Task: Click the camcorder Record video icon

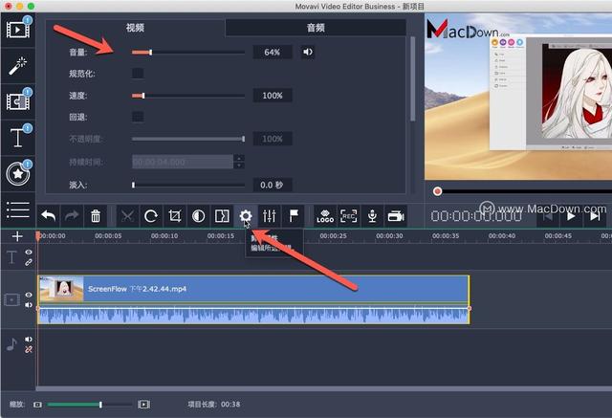Action: pos(396,216)
